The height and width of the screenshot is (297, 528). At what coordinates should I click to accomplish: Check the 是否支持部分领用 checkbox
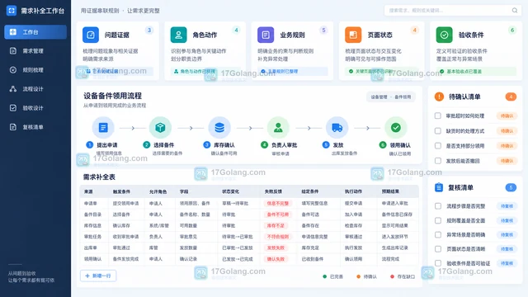[x=438, y=146]
